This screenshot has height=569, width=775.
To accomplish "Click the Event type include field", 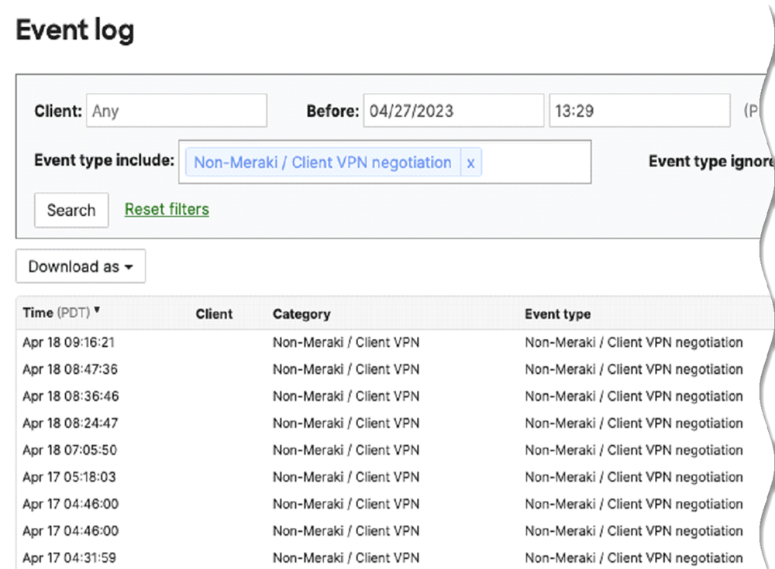I will 535,162.
